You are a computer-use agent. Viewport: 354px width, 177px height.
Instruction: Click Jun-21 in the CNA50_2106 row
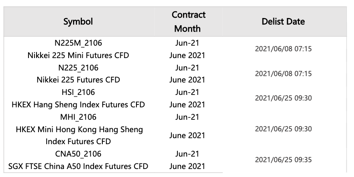187,154
